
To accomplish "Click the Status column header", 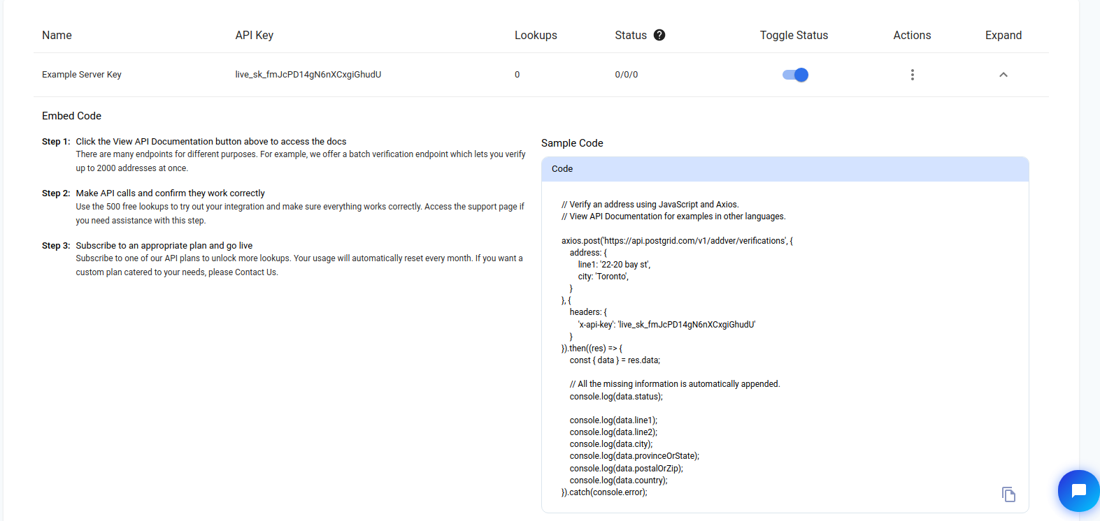I will pos(631,35).
